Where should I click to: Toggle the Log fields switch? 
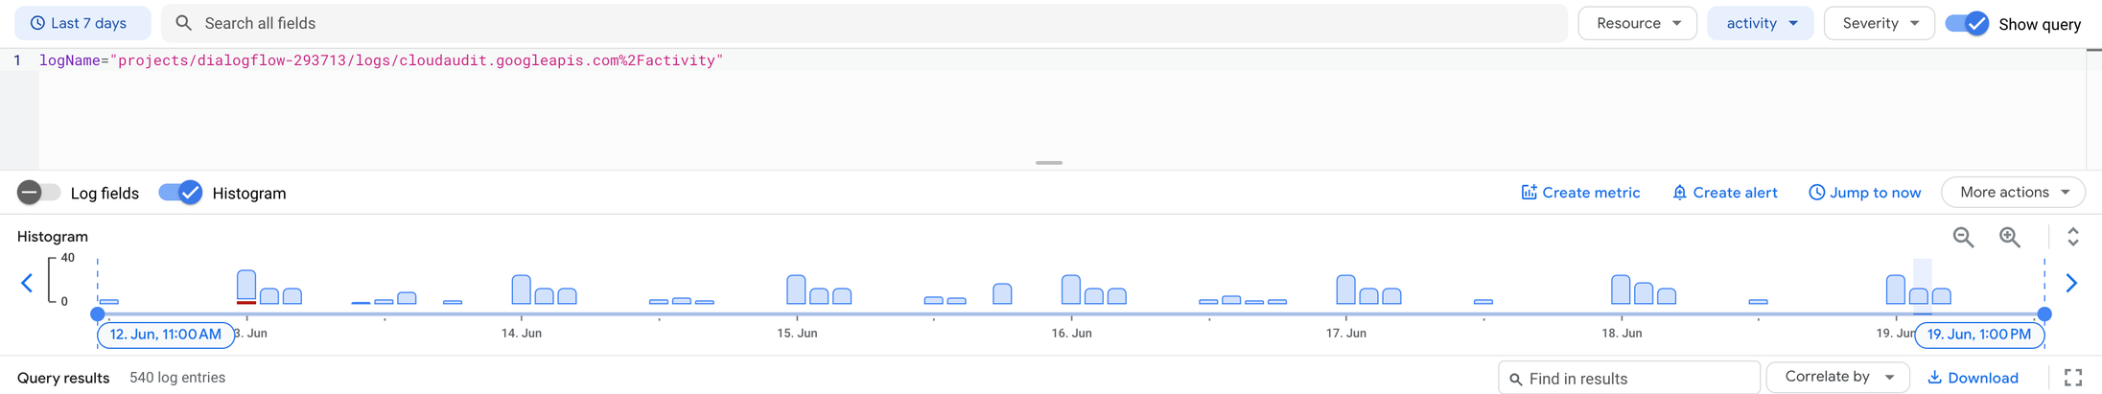pyautogui.click(x=39, y=193)
